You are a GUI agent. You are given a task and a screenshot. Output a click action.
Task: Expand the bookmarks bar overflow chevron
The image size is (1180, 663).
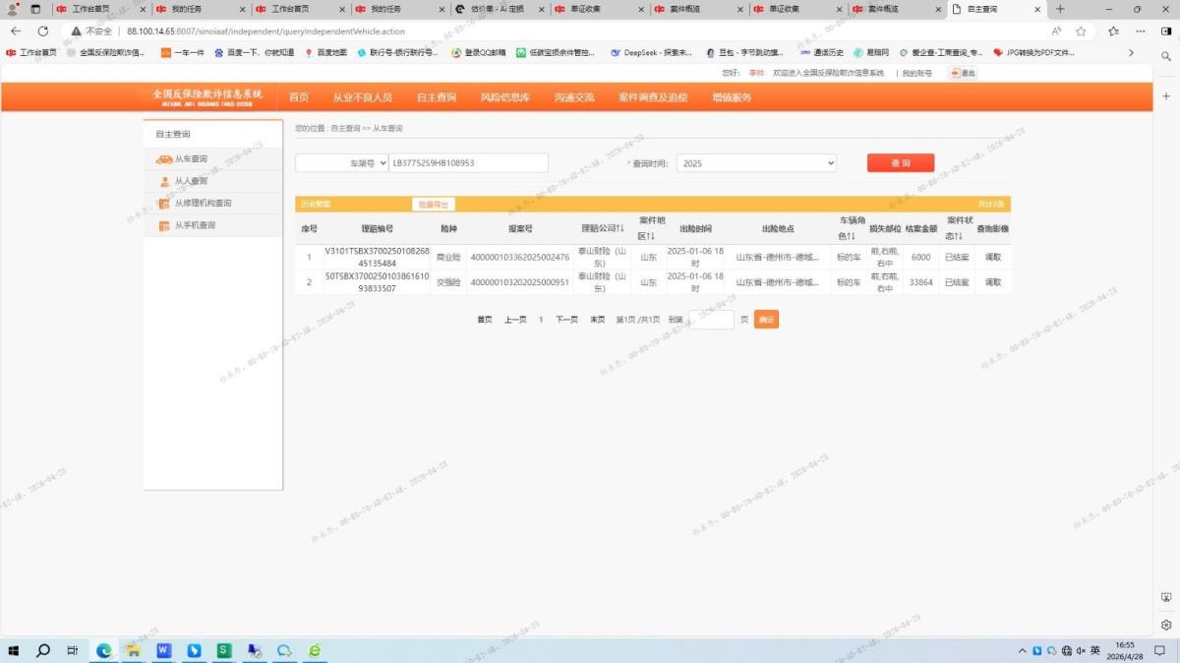click(1131, 53)
